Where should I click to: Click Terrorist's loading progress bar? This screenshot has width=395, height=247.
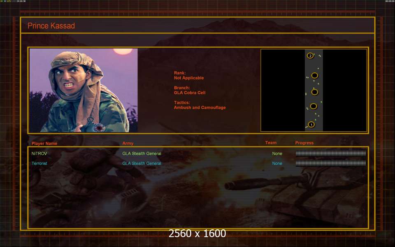click(331, 163)
